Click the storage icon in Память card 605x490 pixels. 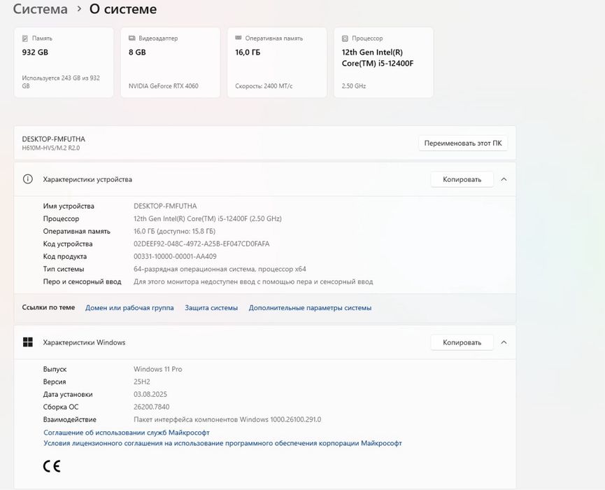(x=25, y=38)
